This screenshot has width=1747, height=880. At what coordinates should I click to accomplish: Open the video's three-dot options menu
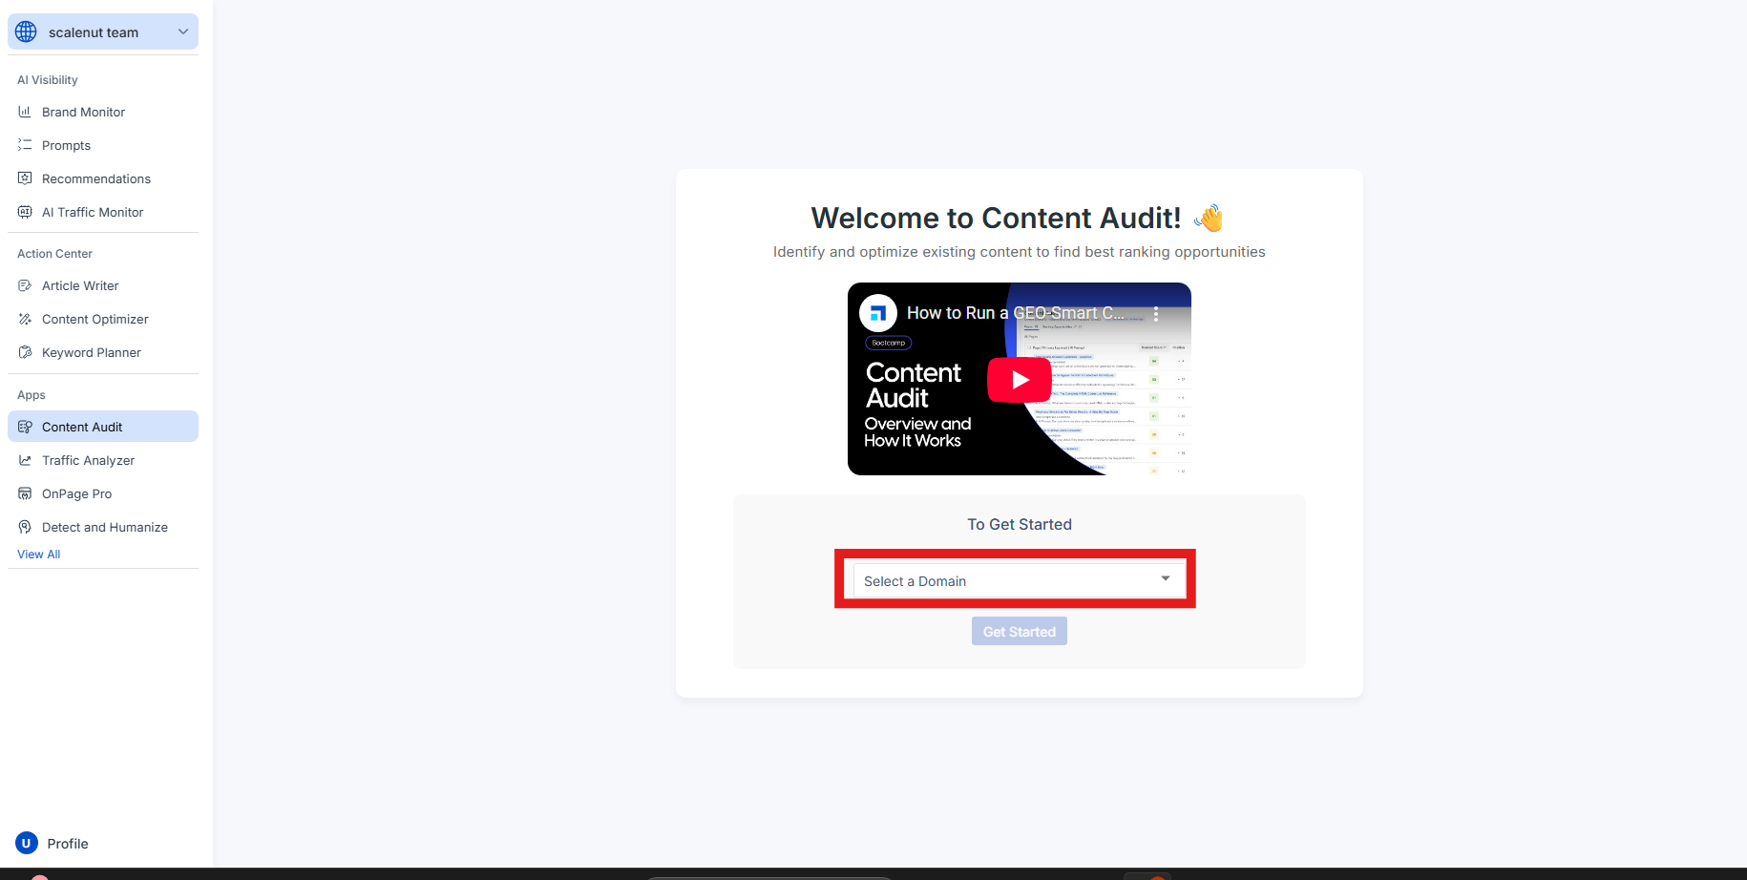pos(1155,313)
